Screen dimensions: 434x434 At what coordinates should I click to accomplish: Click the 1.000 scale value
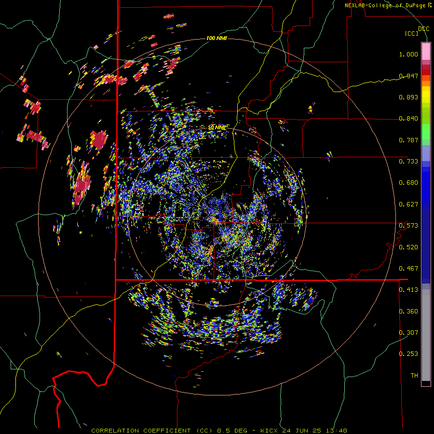click(x=408, y=54)
